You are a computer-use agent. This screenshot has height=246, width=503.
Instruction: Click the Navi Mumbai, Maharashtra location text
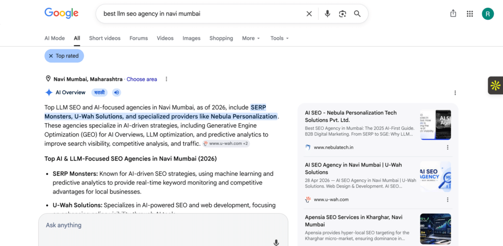point(88,79)
